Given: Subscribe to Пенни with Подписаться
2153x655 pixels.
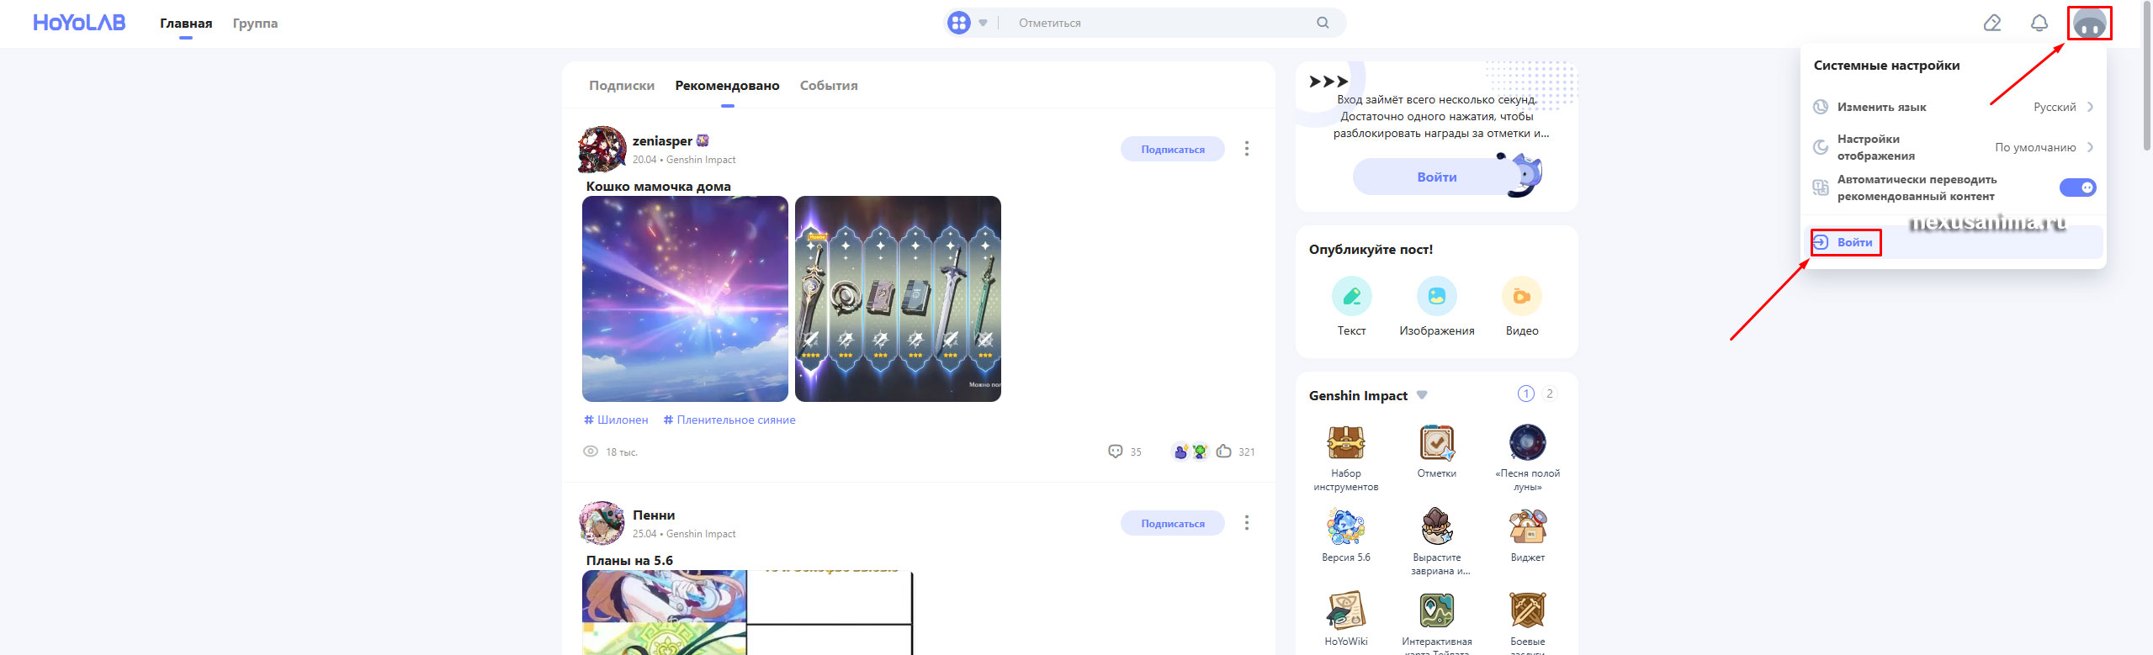Looking at the screenshot, I should point(1172,523).
